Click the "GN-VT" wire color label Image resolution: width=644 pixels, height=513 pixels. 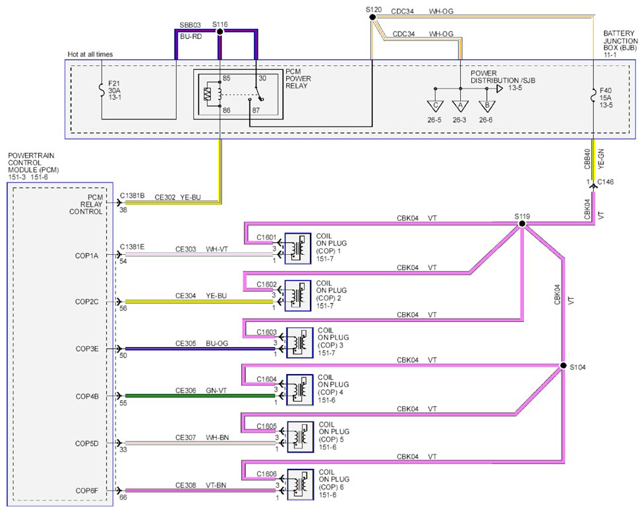point(216,391)
